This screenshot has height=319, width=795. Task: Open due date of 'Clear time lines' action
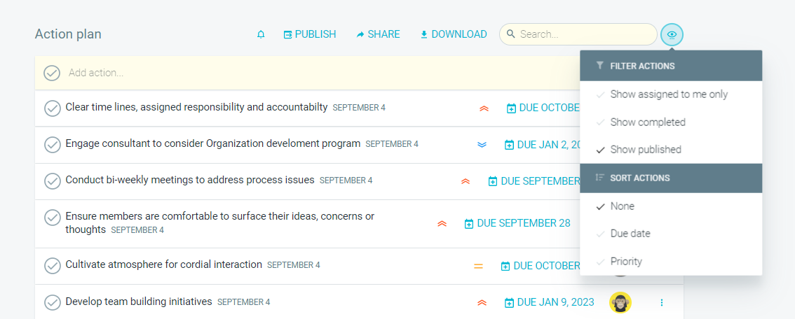point(543,108)
